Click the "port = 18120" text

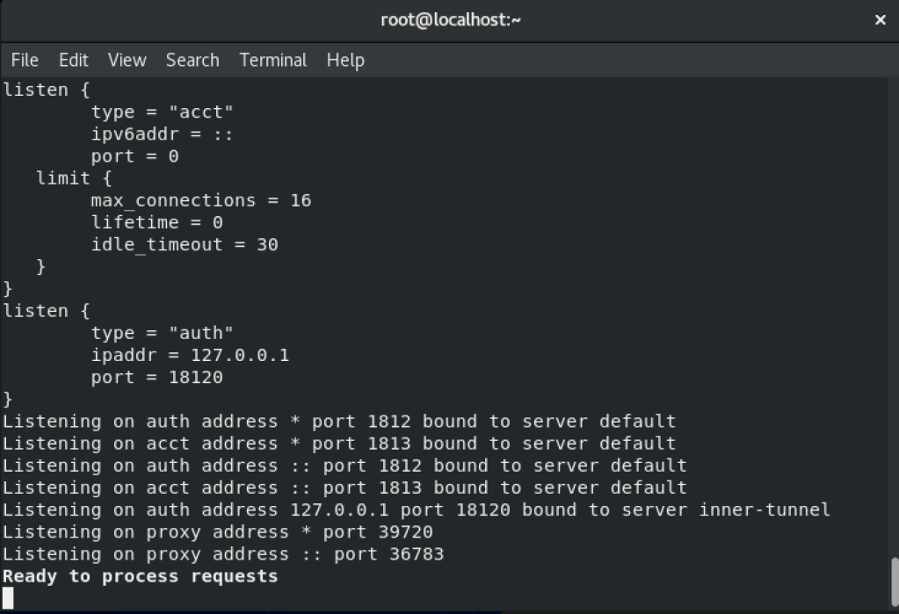[x=157, y=377]
